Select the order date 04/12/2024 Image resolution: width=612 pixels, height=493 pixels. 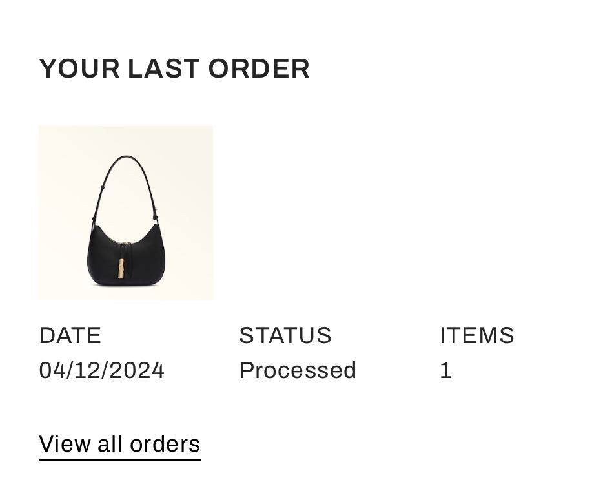tap(102, 370)
